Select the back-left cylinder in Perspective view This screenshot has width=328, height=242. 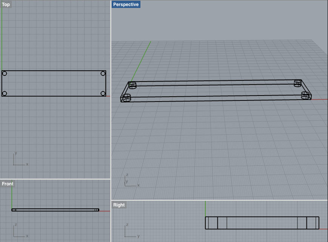[132, 85]
